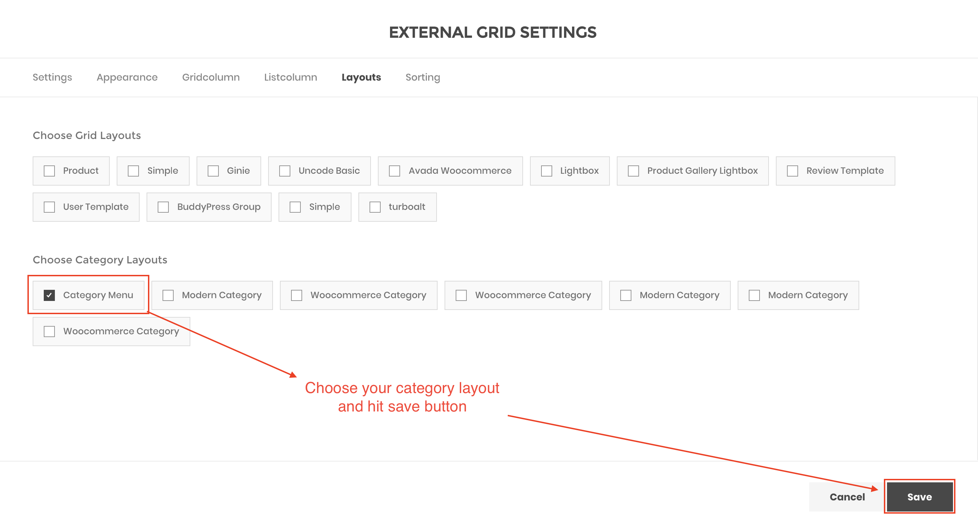Check the Ginie grid layout
The height and width of the screenshot is (531, 978).
[213, 171]
